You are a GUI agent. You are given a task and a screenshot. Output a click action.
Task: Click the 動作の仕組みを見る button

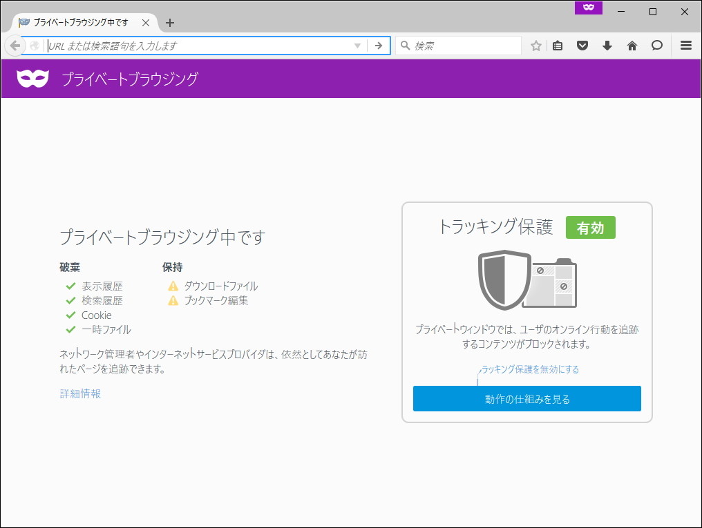pos(526,398)
